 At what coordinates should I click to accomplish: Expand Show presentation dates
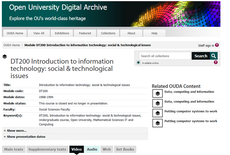click(24, 137)
